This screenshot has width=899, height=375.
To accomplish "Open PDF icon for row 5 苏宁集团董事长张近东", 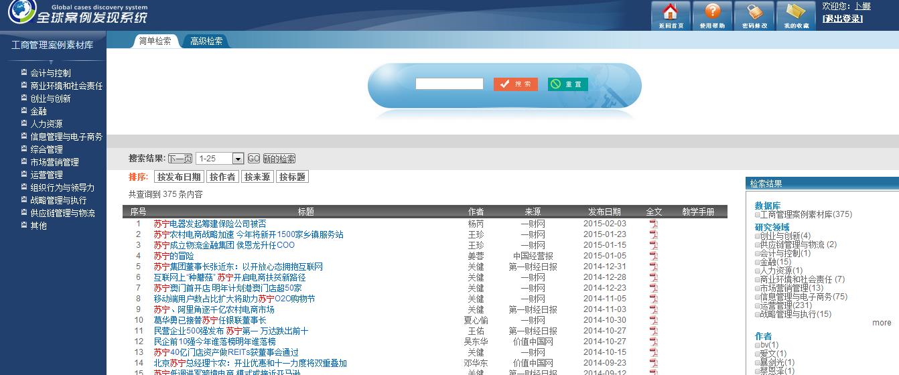I will click(x=654, y=267).
